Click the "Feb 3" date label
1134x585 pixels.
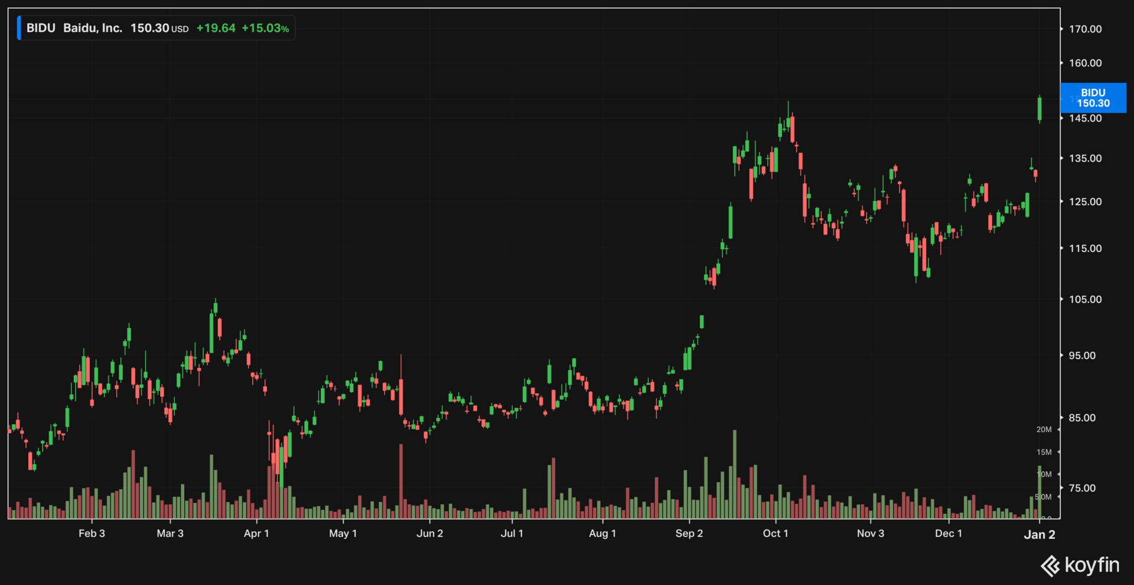[x=92, y=534]
